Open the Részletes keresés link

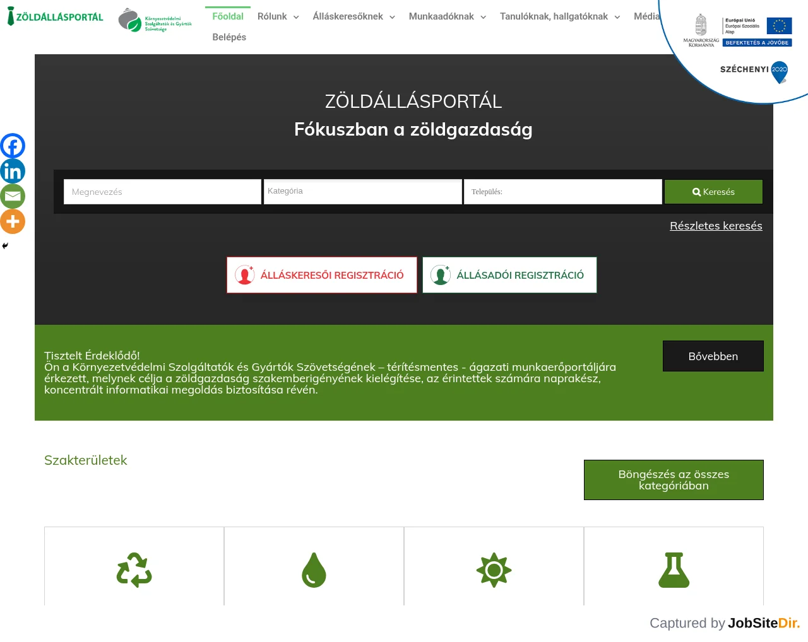pos(716,226)
